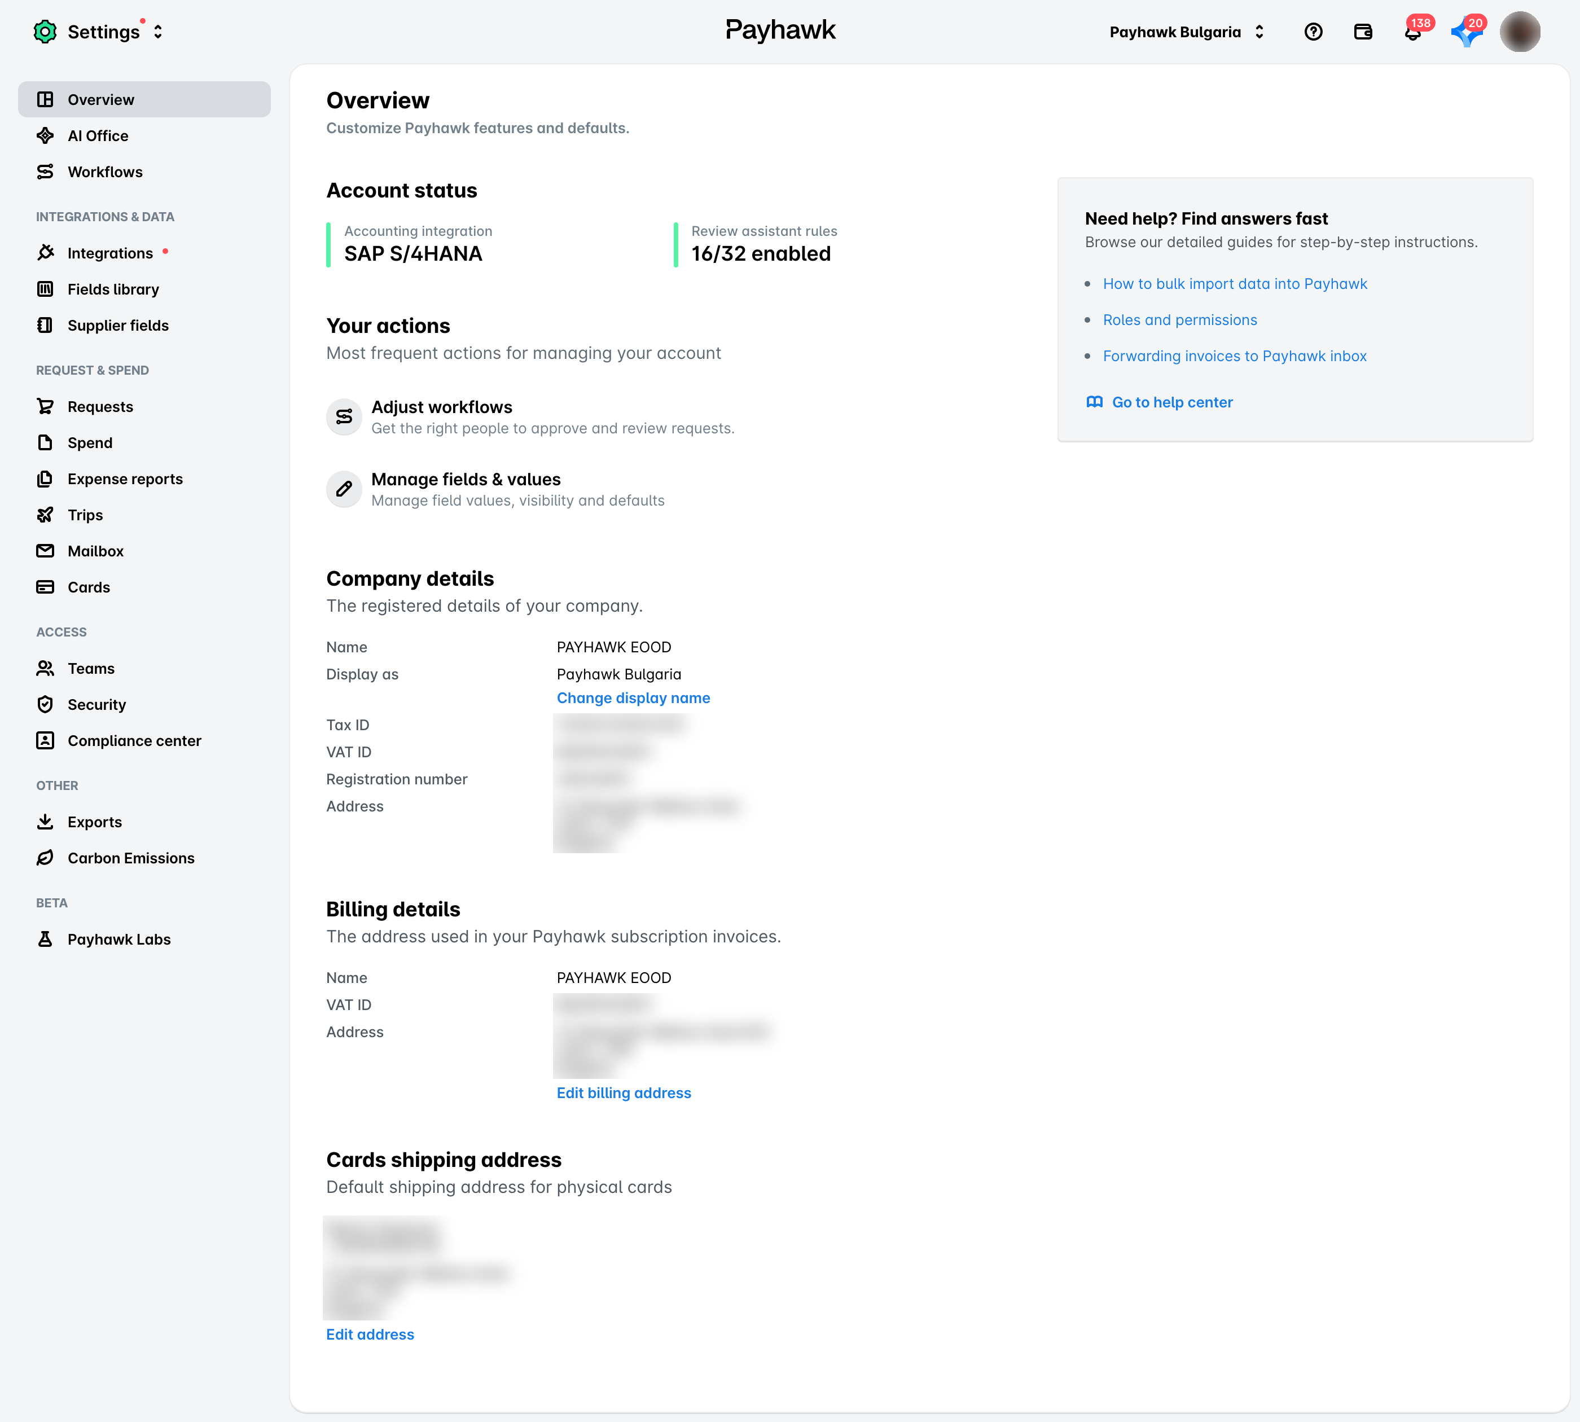Open AI Office menu item
The image size is (1580, 1422).
(144, 135)
